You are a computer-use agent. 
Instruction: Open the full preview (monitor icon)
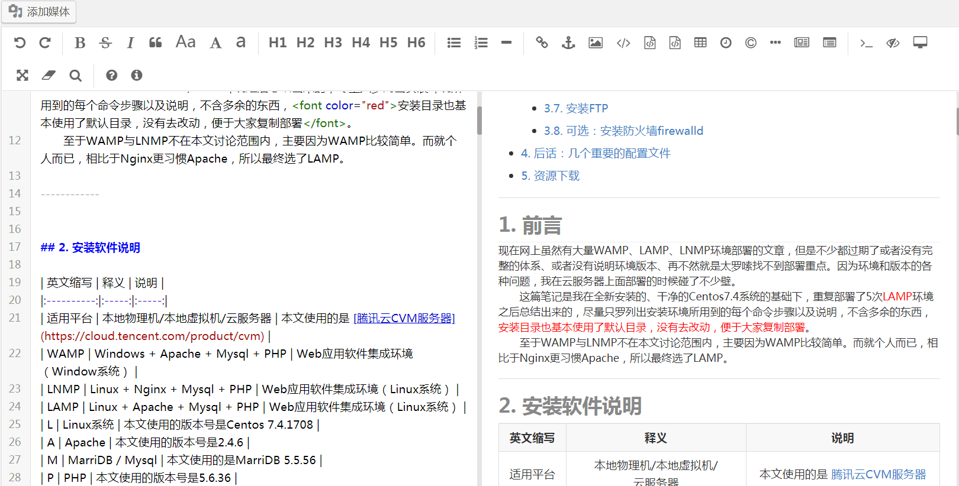point(920,43)
